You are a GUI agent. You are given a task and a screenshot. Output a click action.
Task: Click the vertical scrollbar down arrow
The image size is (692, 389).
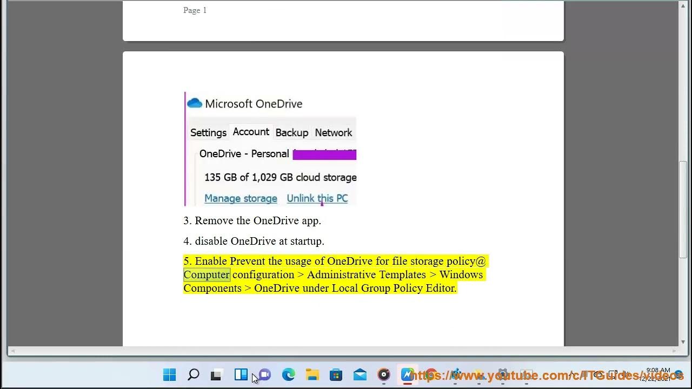pos(683,341)
